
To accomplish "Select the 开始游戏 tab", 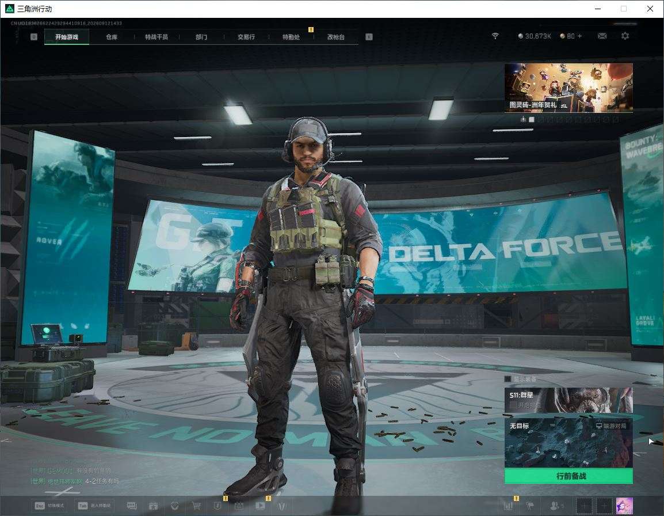I will (x=67, y=37).
